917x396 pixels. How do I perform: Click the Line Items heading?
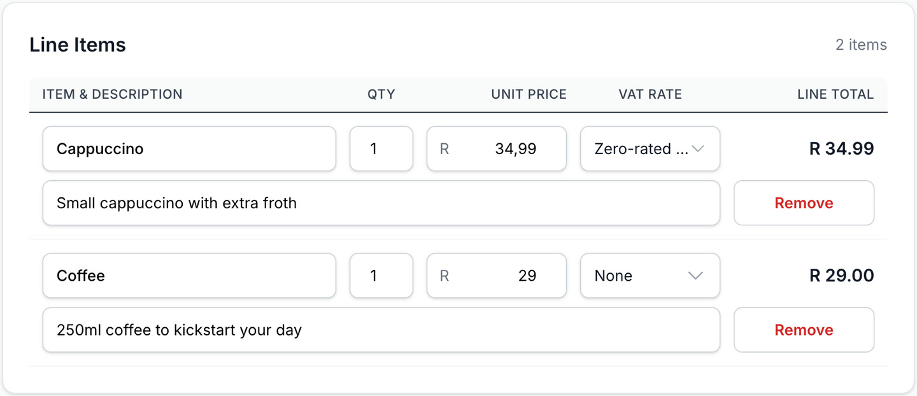click(x=77, y=45)
